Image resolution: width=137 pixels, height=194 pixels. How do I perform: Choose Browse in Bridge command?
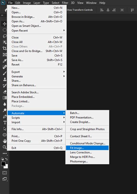click(x=36, y=17)
